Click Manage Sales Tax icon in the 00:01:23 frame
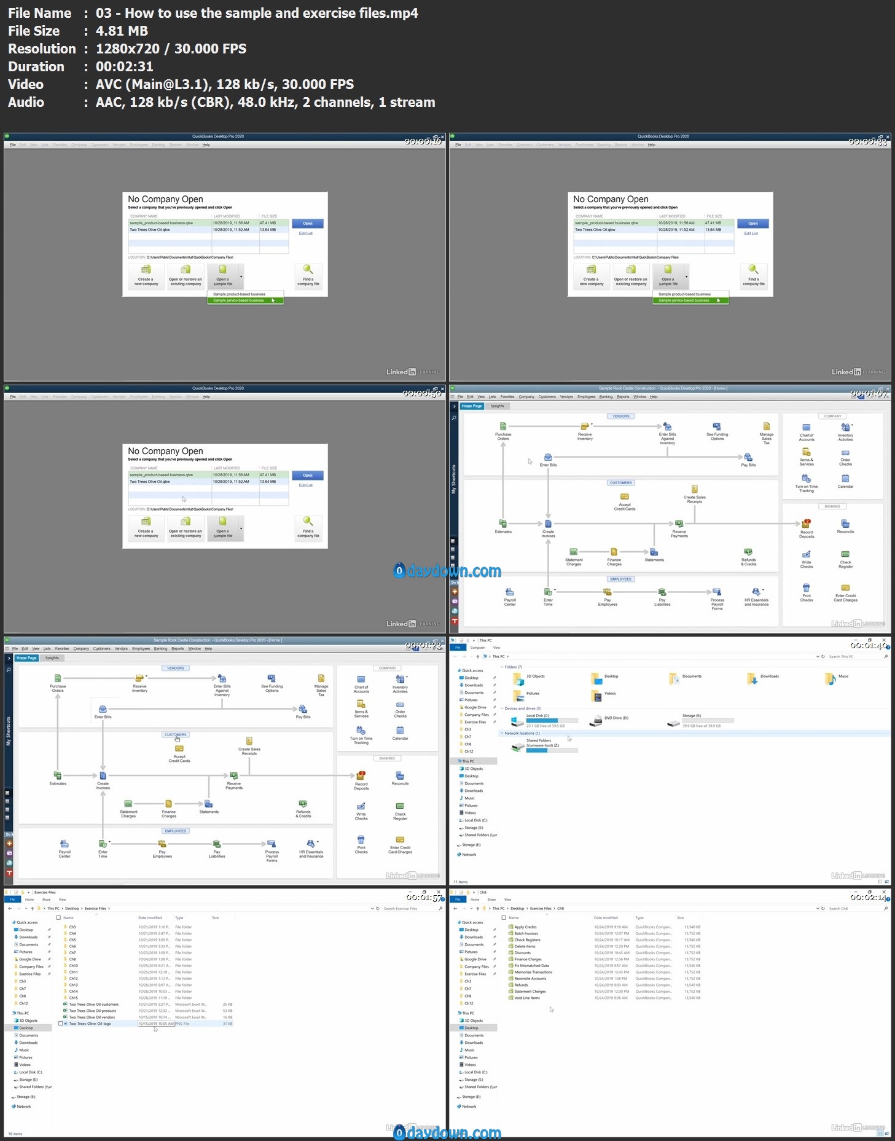The height and width of the screenshot is (1141, 895). tap(321, 678)
